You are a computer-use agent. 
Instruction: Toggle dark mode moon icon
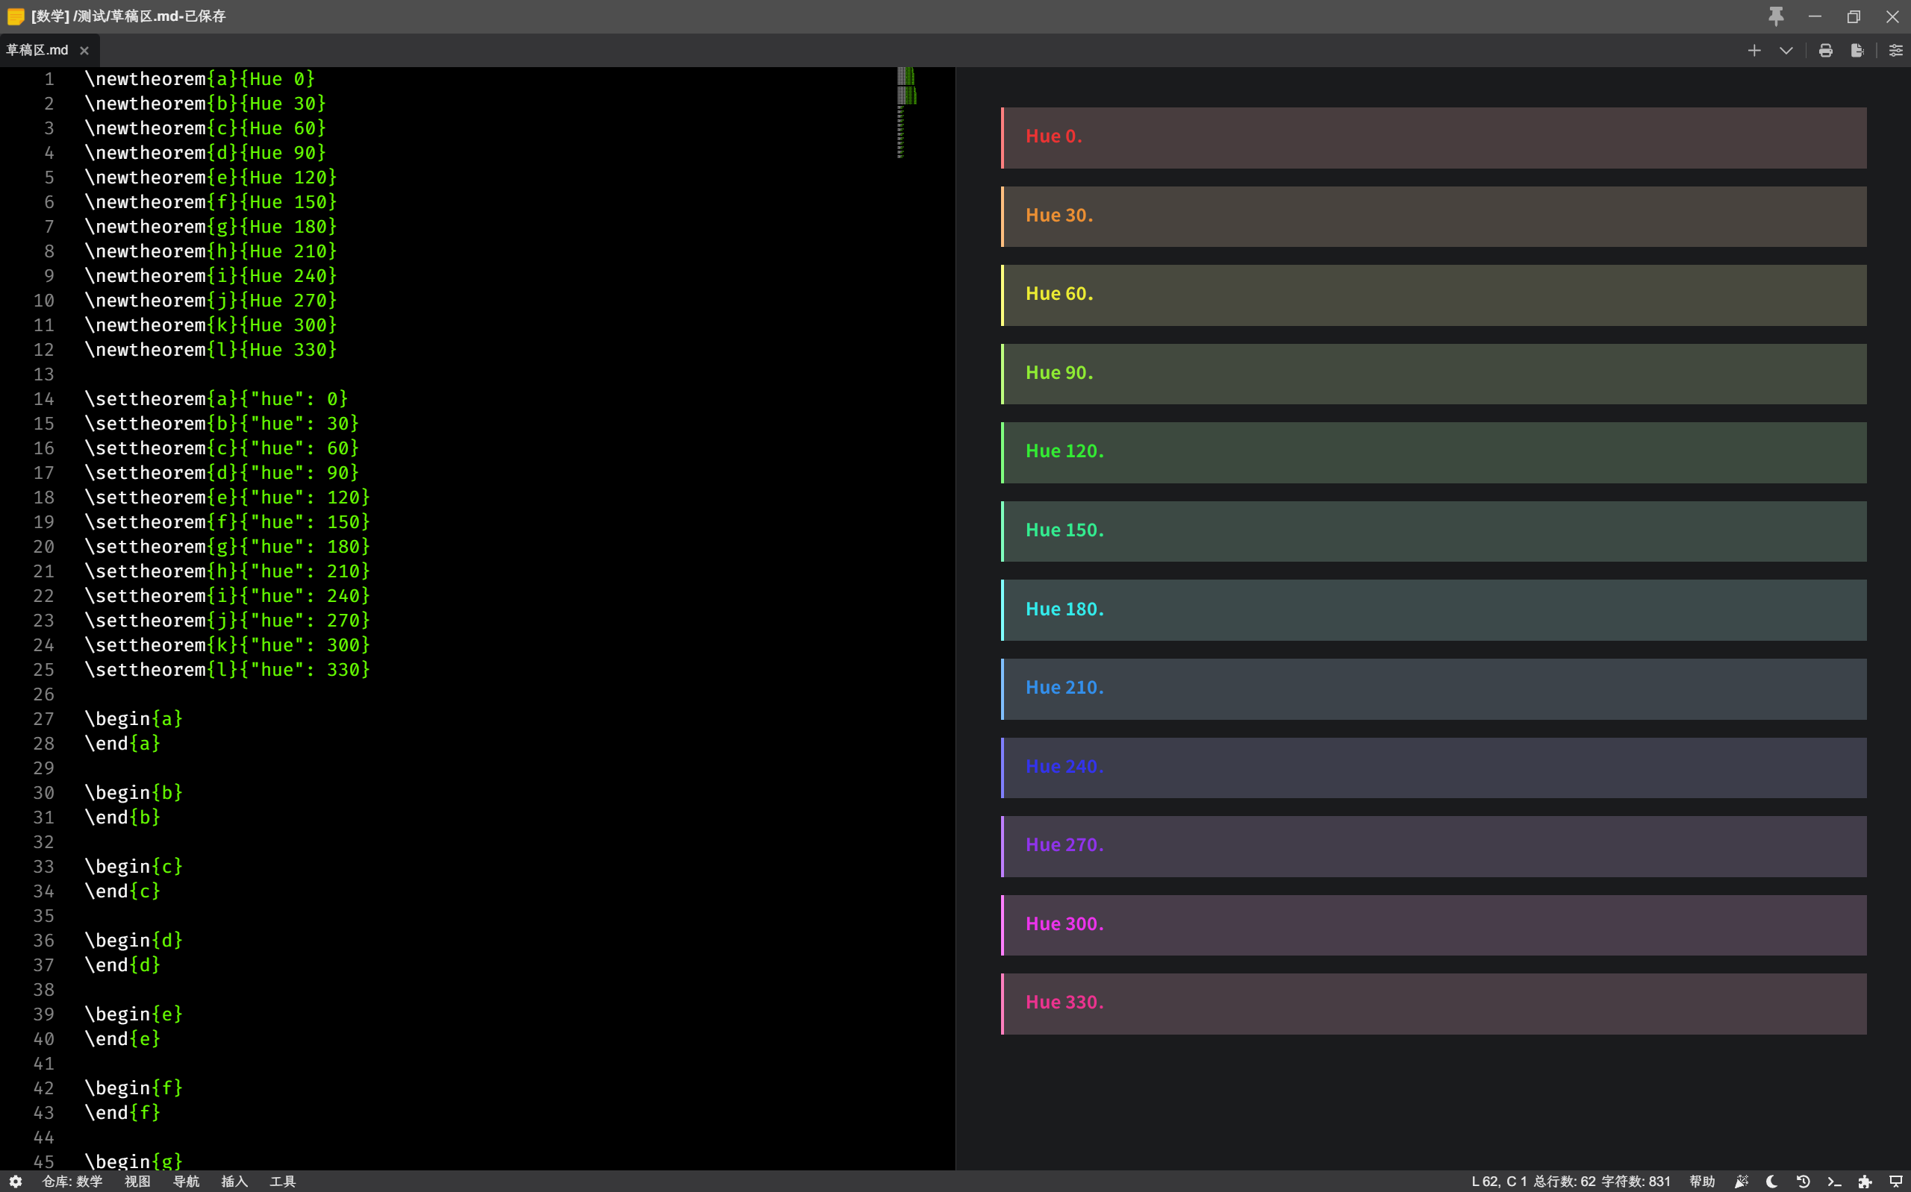[1772, 1181]
